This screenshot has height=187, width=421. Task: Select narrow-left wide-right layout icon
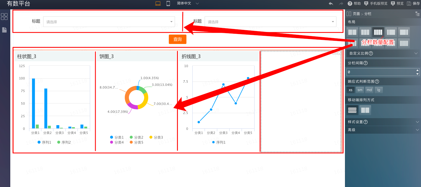[391, 32]
